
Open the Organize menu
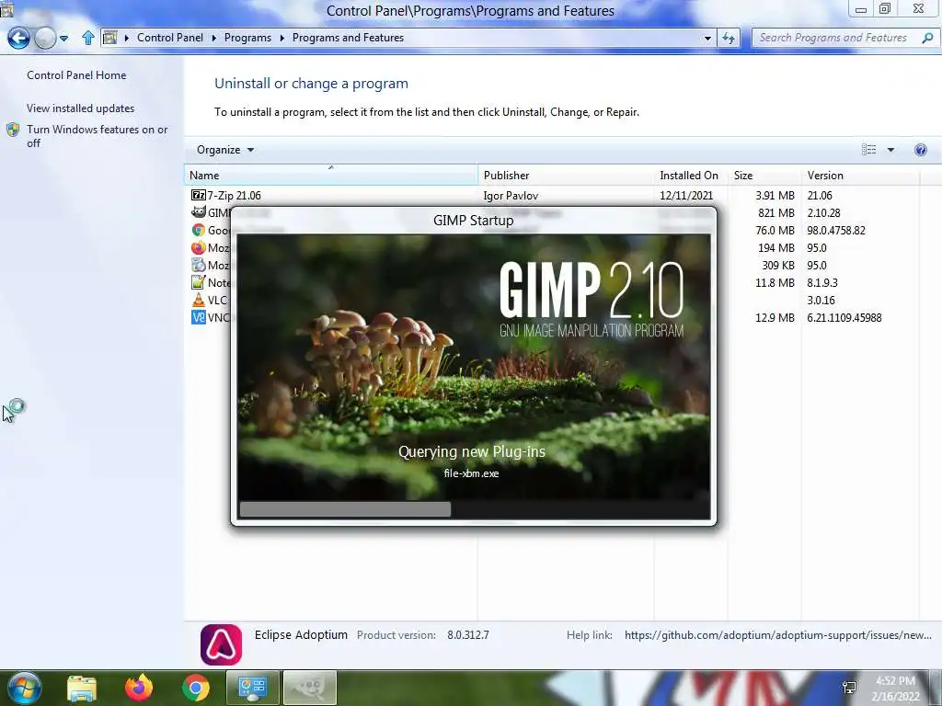[225, 150]
